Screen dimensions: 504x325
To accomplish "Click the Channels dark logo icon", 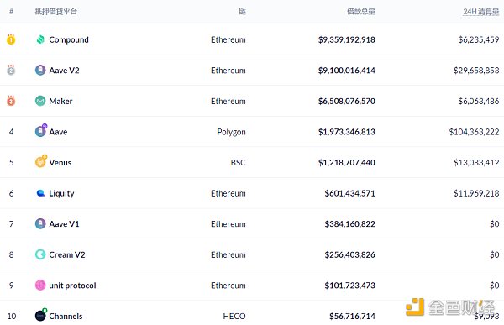I will pyautogui.click(x=41, y=315).
